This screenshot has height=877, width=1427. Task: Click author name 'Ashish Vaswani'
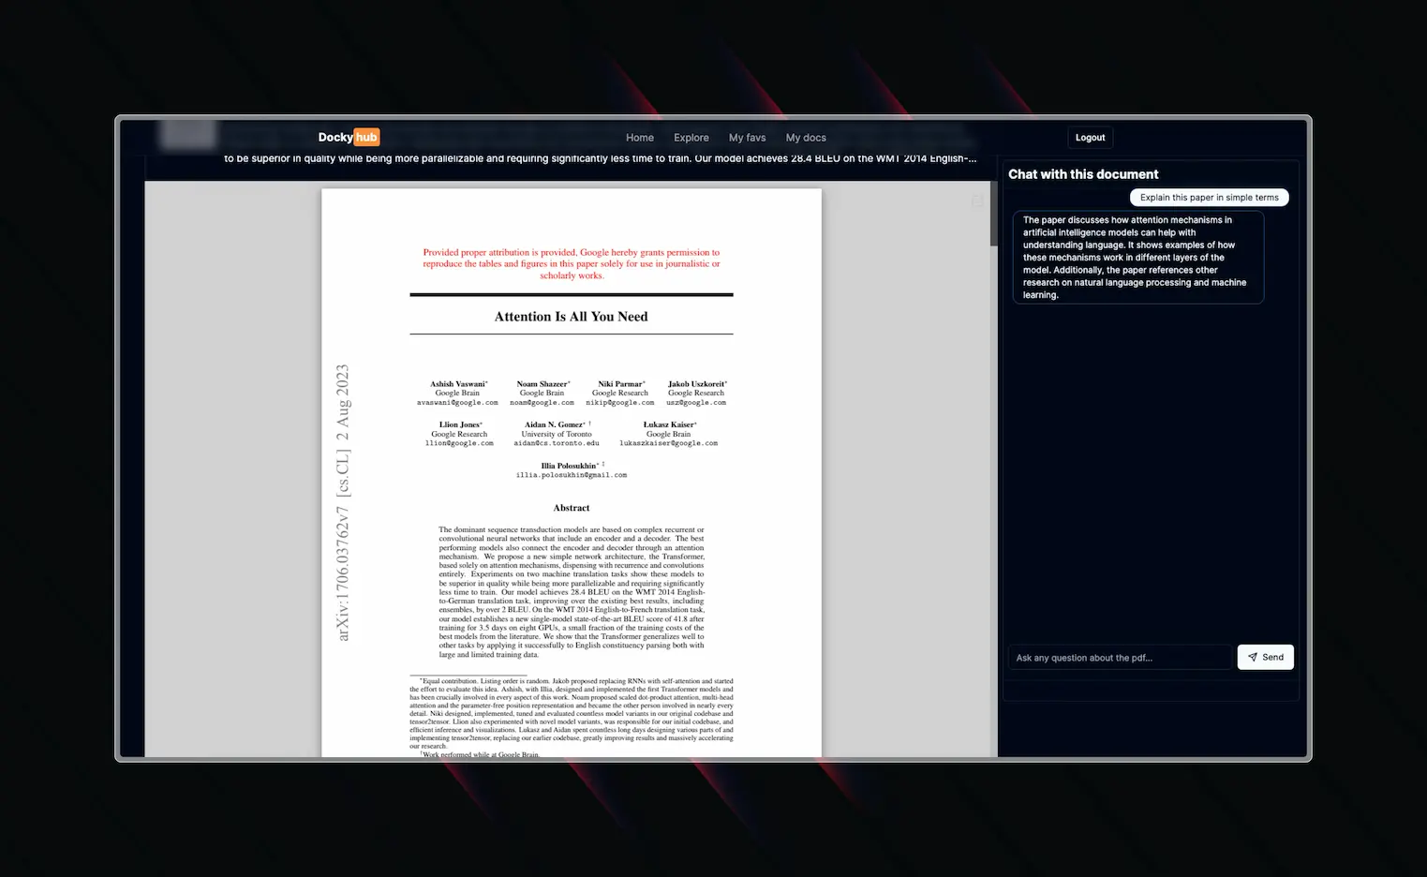[x=458, y=384]
